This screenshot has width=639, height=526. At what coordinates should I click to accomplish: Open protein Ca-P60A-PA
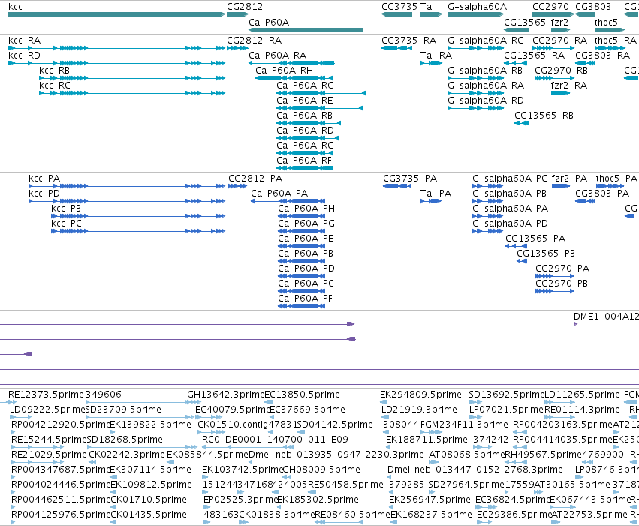279,194
